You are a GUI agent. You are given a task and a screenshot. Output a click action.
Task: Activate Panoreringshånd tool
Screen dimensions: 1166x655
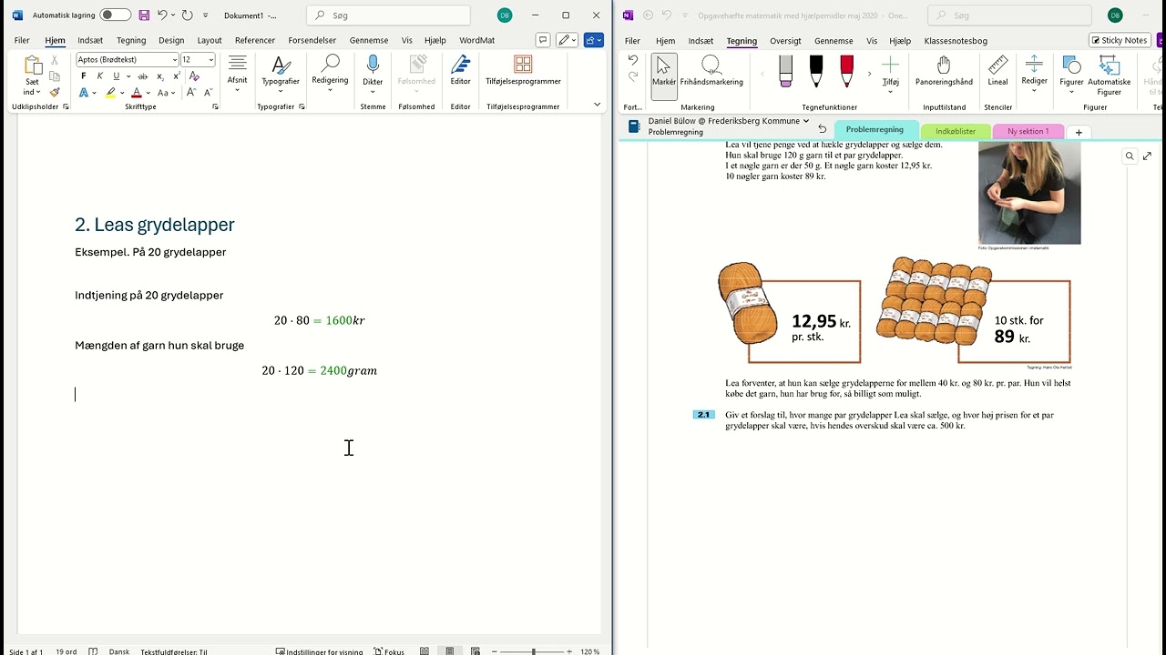944,72
